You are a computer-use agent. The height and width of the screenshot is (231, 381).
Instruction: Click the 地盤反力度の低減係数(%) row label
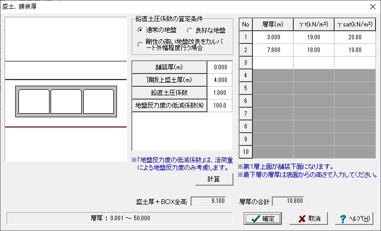[170, 106]
